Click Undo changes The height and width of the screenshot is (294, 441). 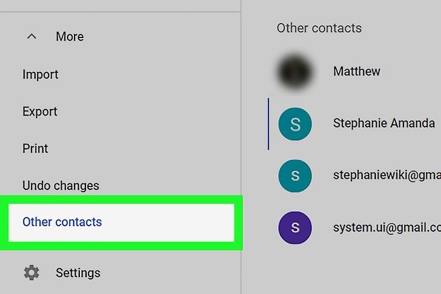[61, 186]
